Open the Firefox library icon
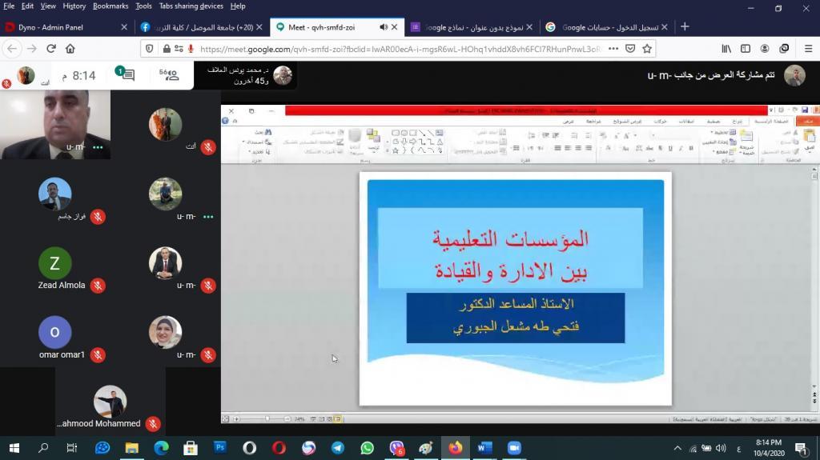Screen dimensions: 820x460 coord(727,49)
